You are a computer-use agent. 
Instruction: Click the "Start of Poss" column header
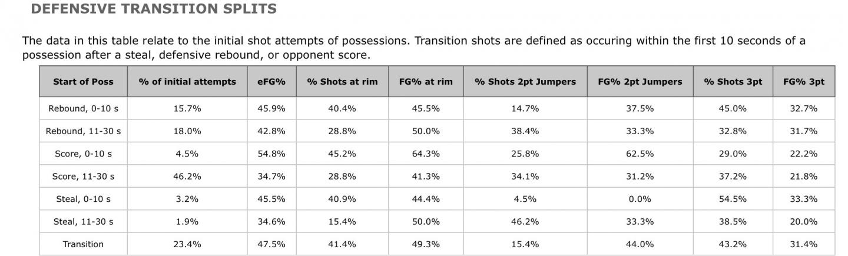coord(83,82)
